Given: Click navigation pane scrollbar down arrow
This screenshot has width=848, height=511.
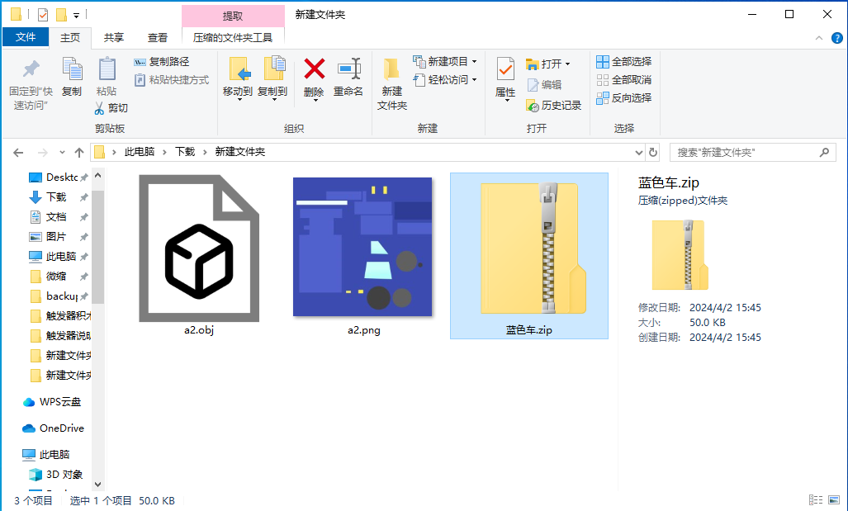Looking at the screenshot, I should 98,485.
